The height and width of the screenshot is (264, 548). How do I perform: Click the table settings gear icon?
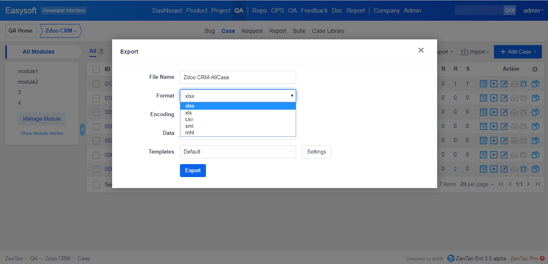tap(535, 69)
